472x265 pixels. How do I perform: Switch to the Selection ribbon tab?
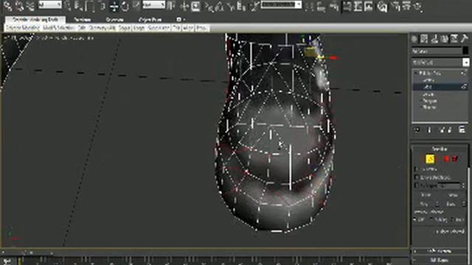(115, 20)
